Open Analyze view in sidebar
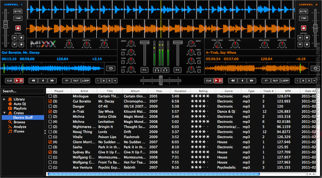Screen dimensions: 322x178 pos(20,127)
